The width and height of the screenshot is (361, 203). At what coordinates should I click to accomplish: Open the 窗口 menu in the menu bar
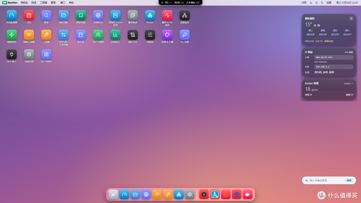63,3
